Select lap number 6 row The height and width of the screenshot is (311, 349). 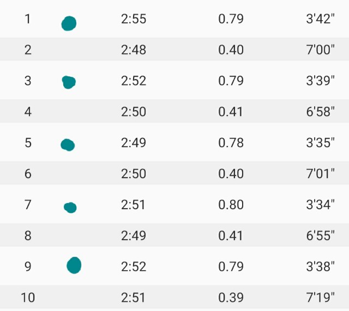[x=174, y=173]
